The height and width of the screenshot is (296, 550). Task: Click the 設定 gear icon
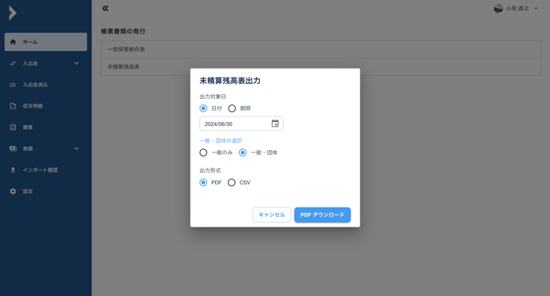13,191
